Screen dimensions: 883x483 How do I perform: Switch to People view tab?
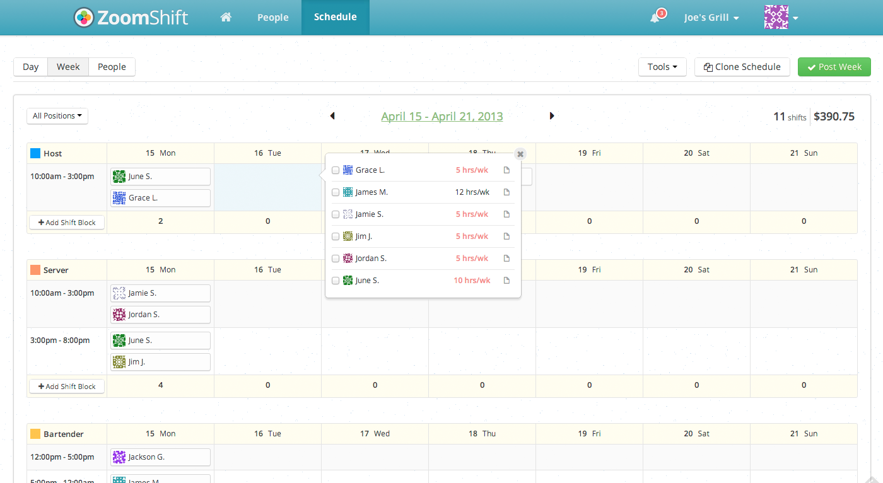[x=112, y=67]
